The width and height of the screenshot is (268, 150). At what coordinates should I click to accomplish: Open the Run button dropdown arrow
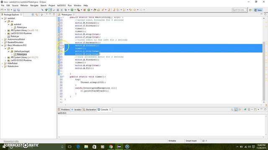[x=75, y=10]
